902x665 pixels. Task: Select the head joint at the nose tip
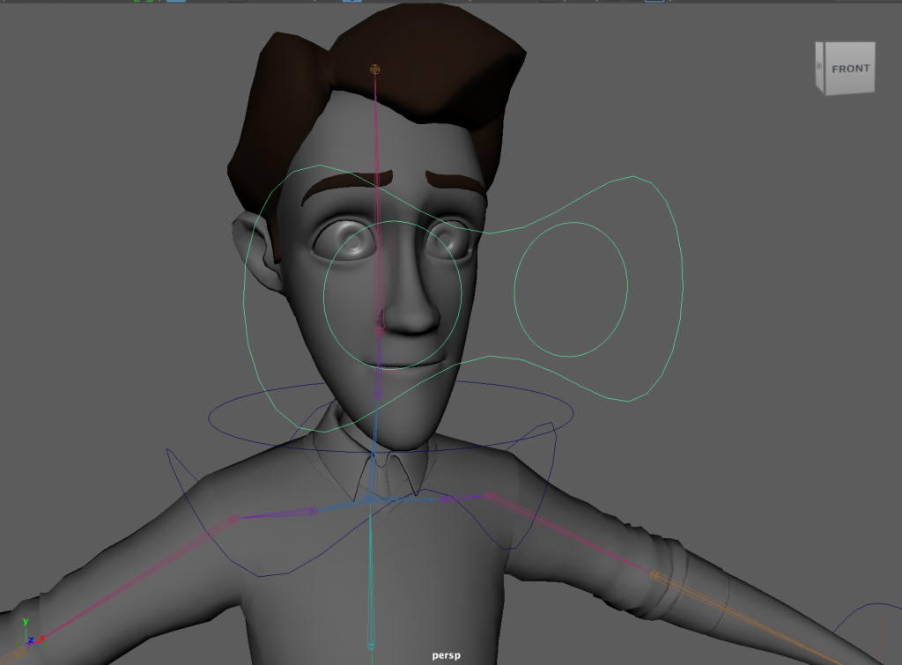[x=380, y=330]
